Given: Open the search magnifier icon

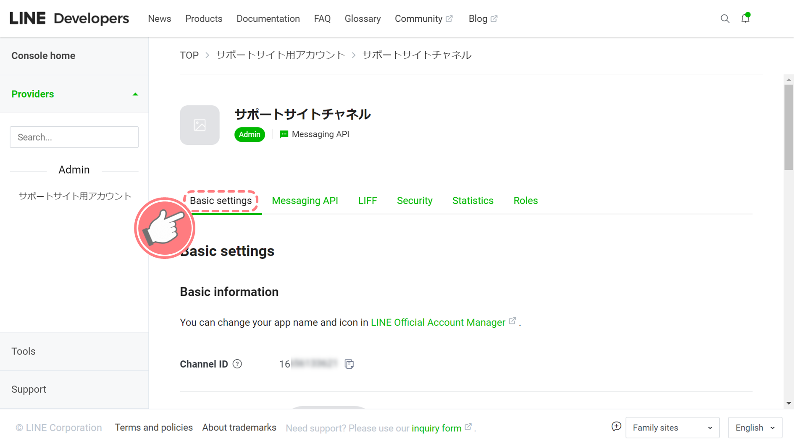Looking at the screenshot, I should point(725,18).
